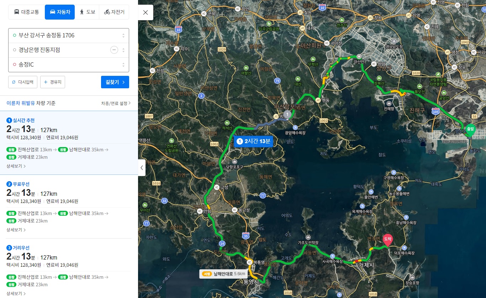Click the 광암해수욕장 beach icon
The height and width of the screenshot is (298, 486).
tap(295, 127)
